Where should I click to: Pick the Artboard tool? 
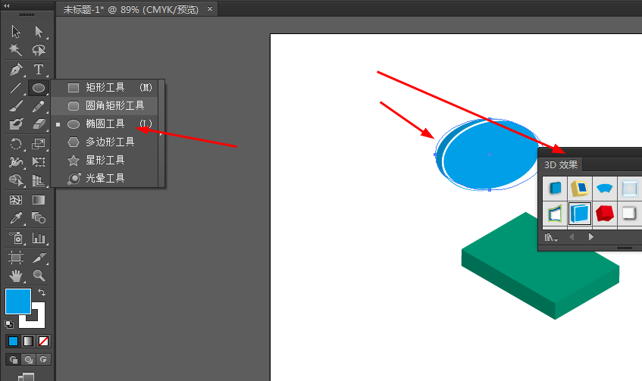16,257
